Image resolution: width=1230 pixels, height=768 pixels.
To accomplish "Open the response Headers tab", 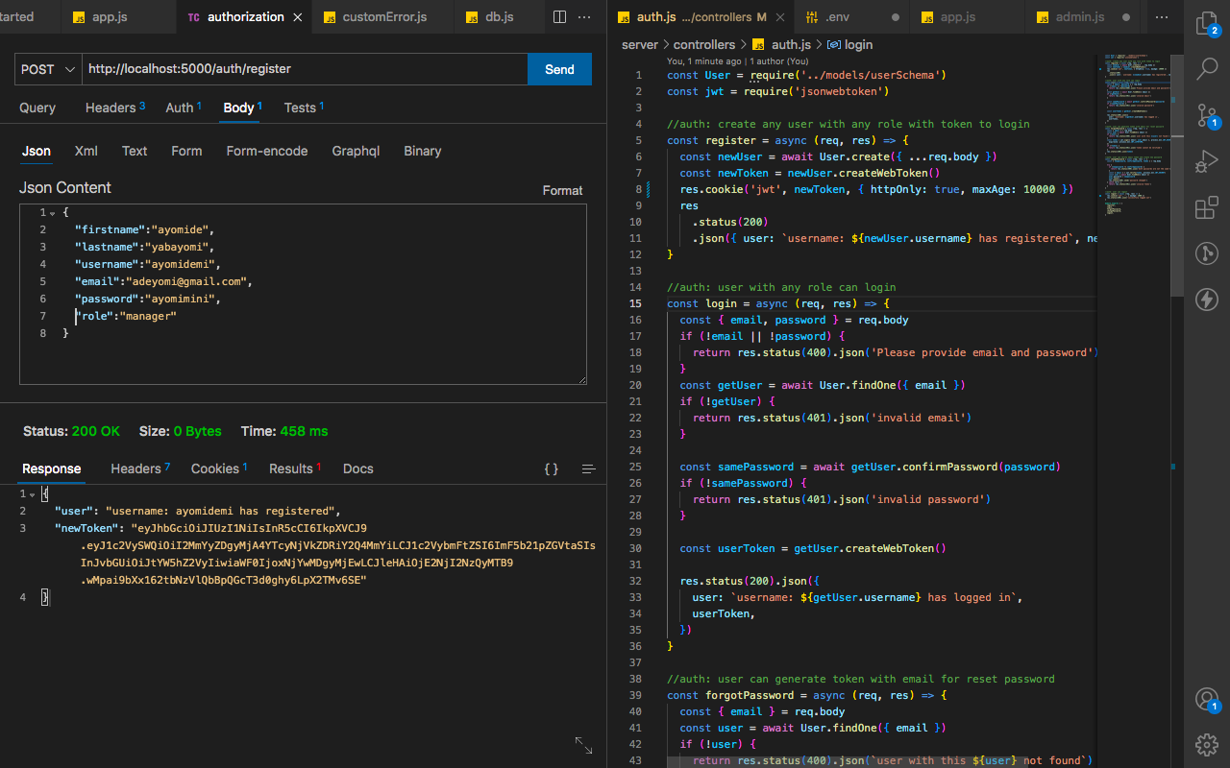I will pos(140,468).
